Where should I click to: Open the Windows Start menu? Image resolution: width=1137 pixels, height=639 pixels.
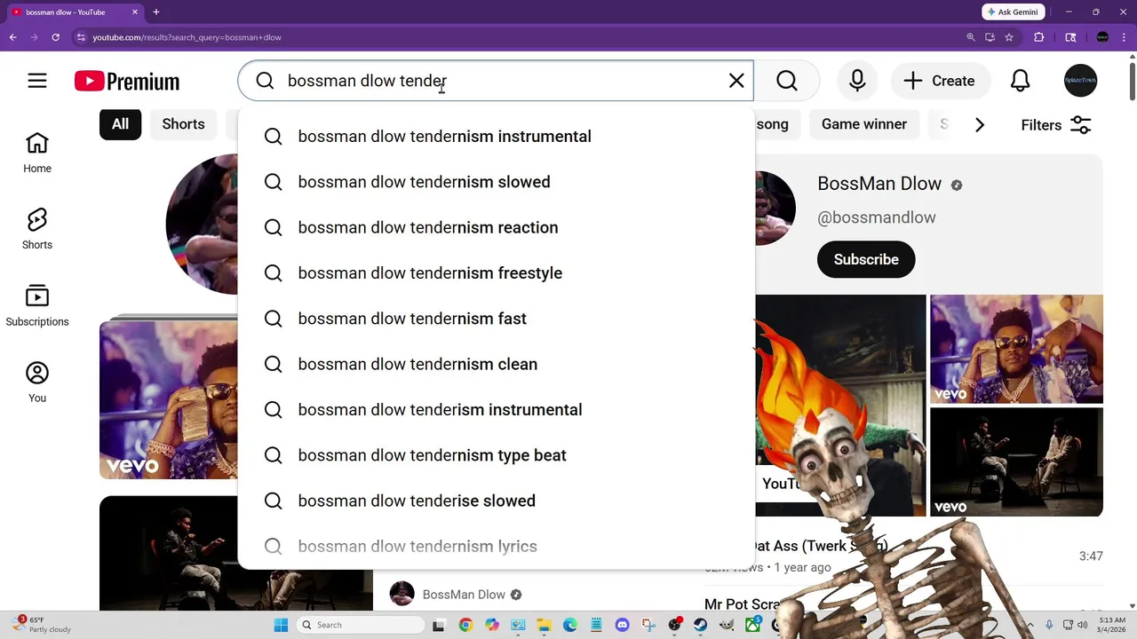(281, 625)
